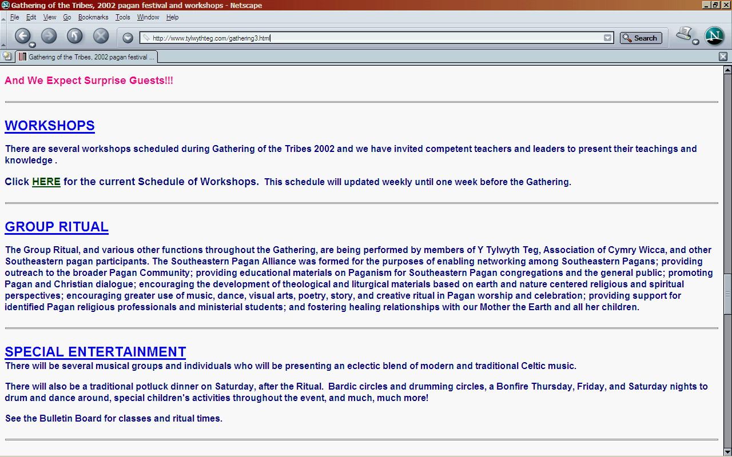
Task: Click the Netscape icon in the title bar
Action: click(5, 5)
